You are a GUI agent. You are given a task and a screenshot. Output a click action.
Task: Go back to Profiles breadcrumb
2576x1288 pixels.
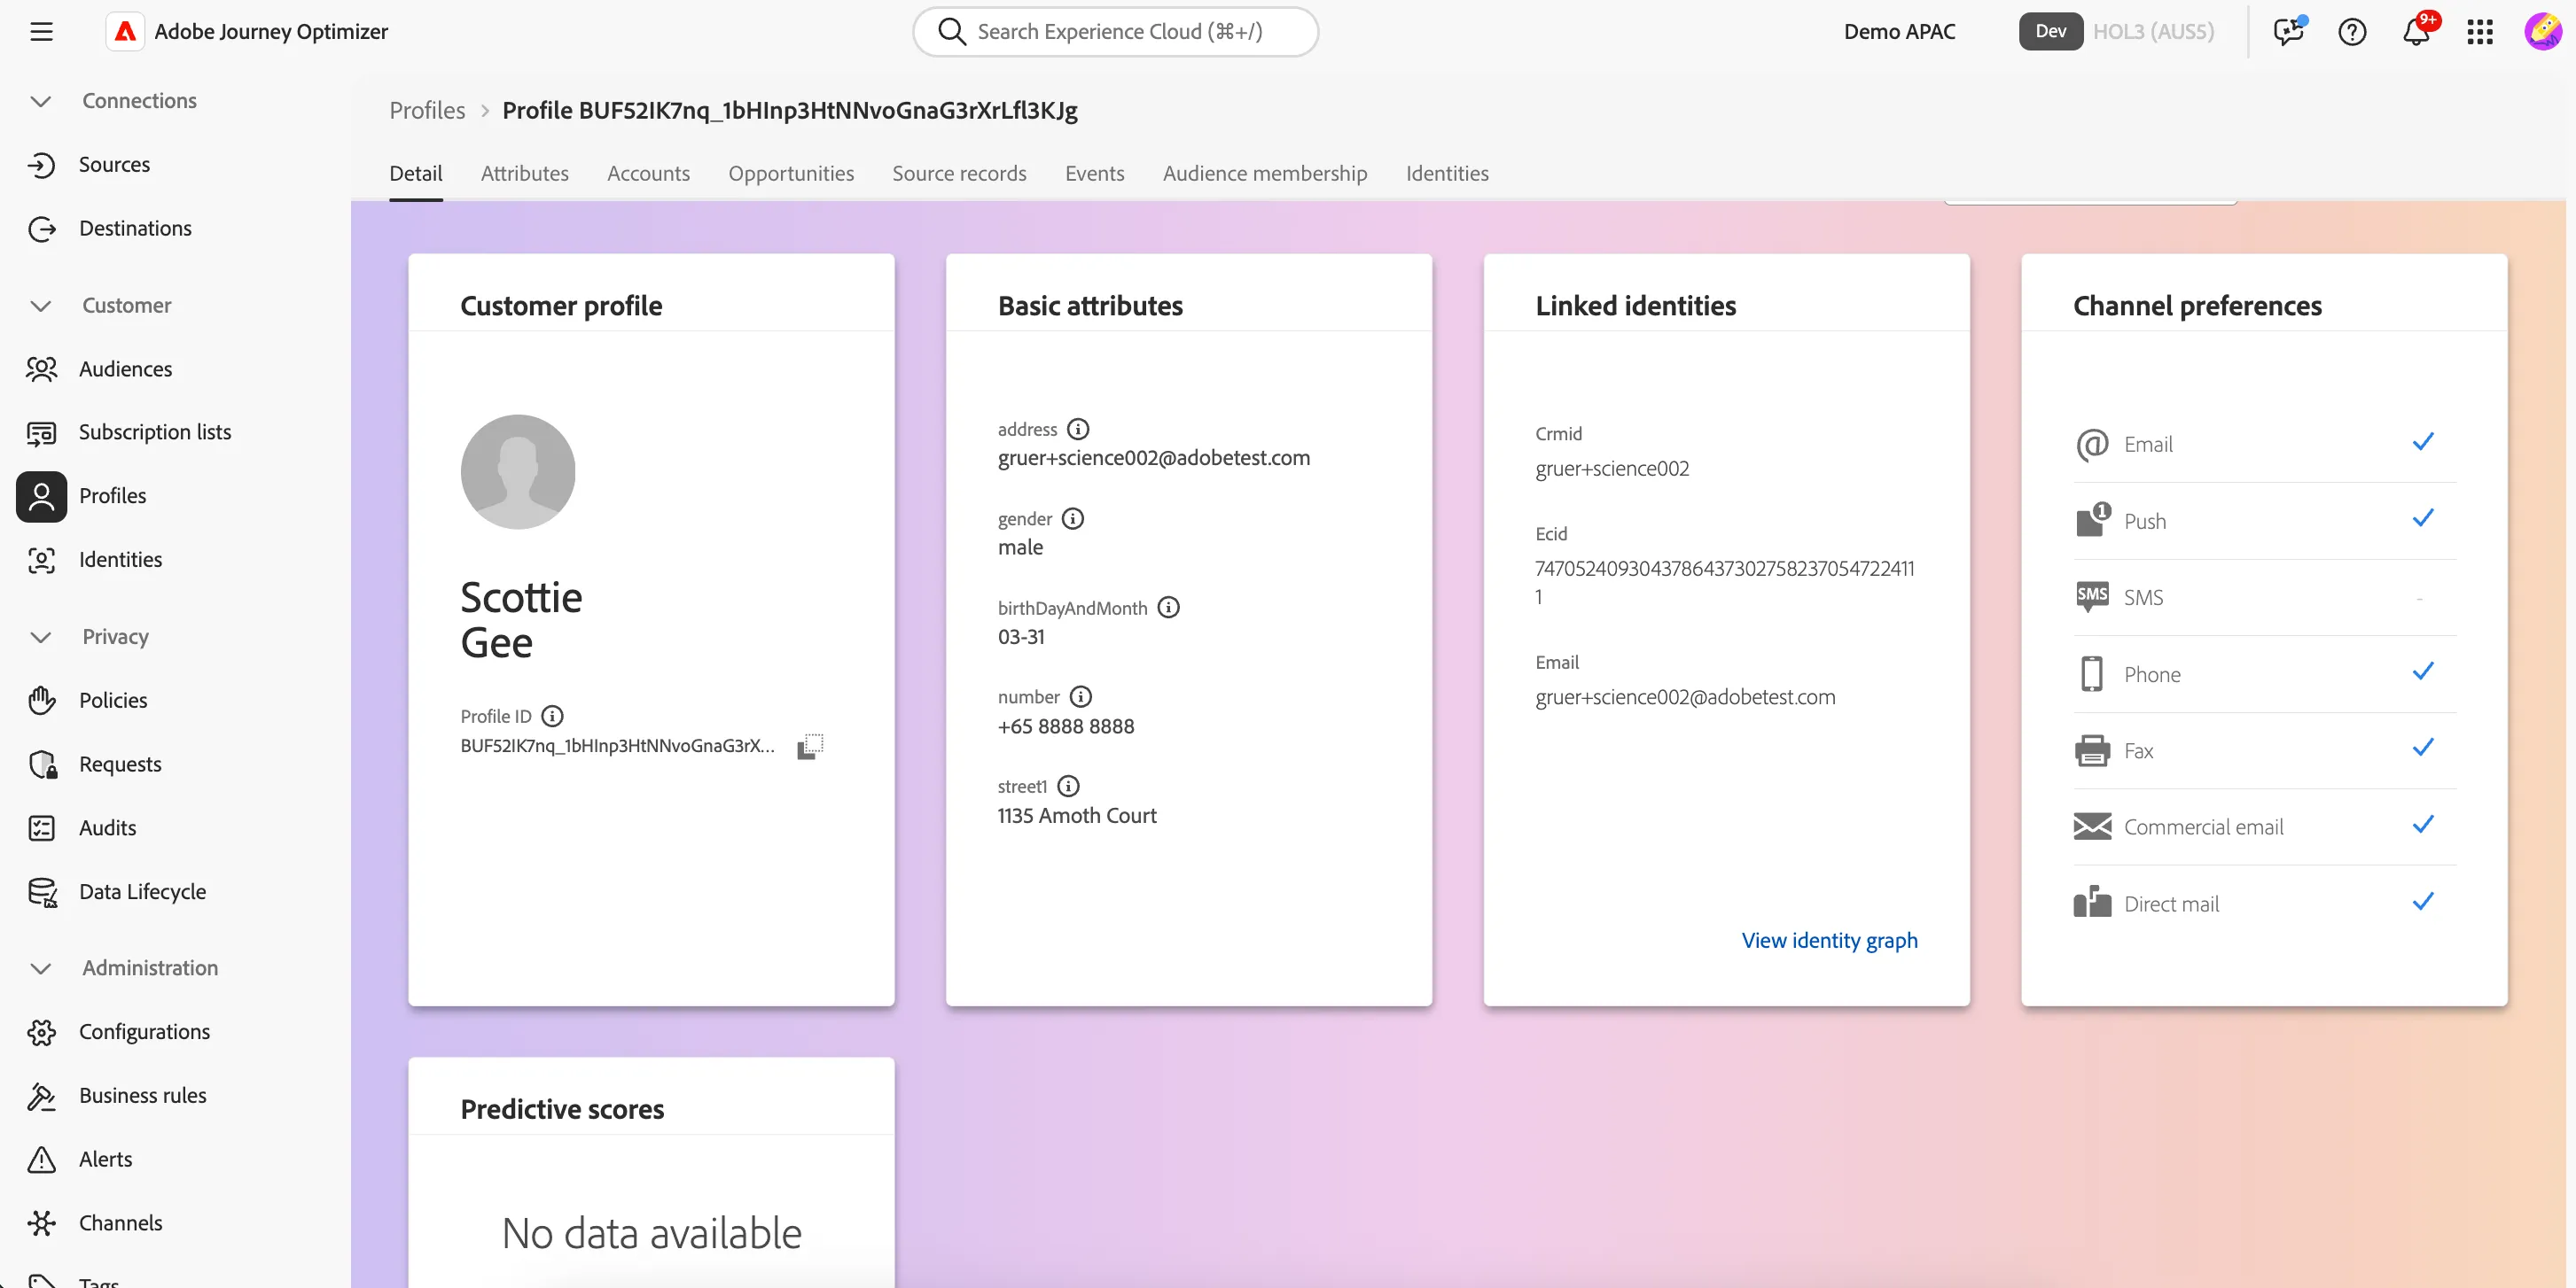click(x=427, y=110)
